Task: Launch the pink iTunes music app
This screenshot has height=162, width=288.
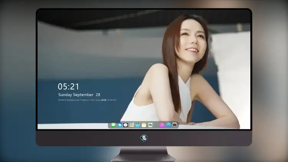Action: pyautogui.click(x=162, y=125)
